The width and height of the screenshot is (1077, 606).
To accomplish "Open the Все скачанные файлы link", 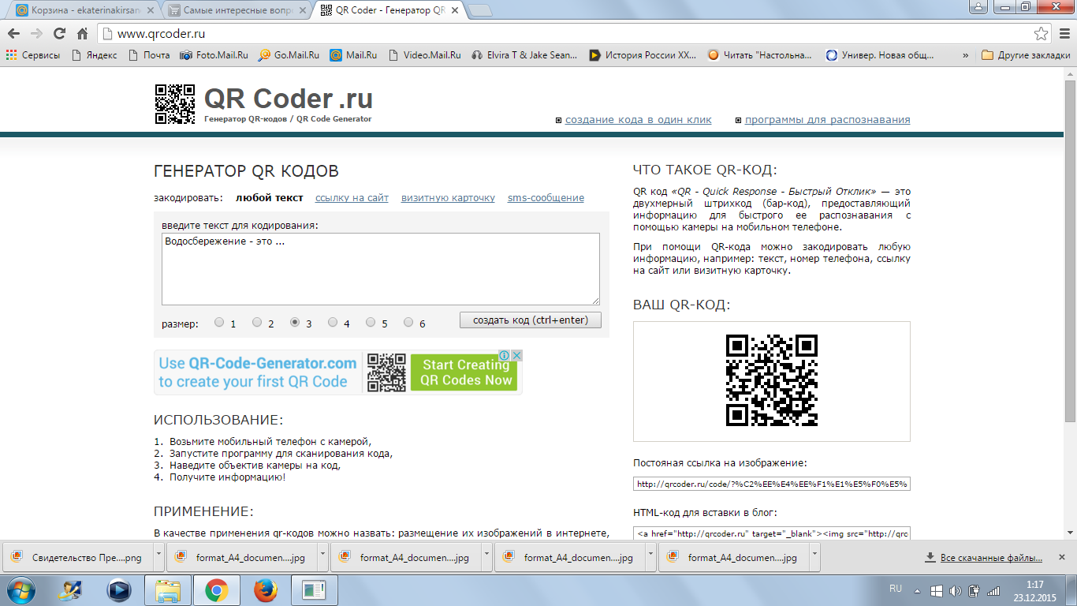I will (983, 558).
